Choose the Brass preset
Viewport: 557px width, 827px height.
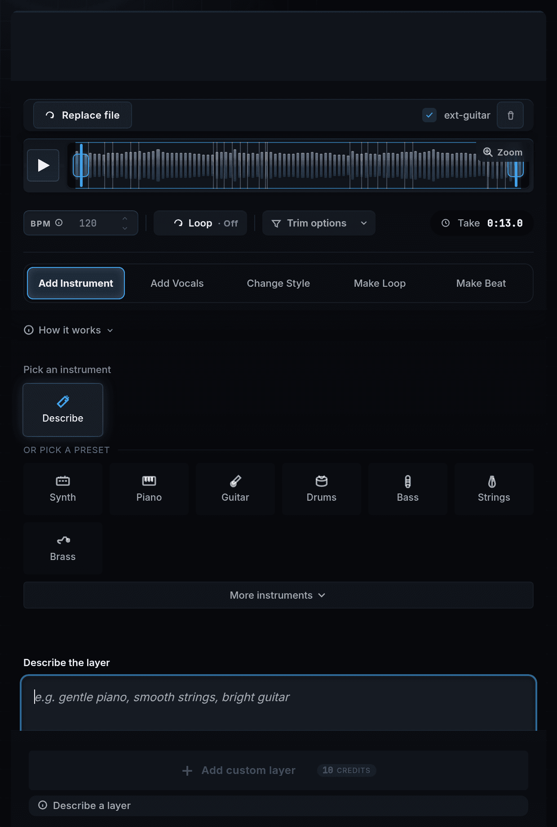pyautogui.click(x=63, y=548)
